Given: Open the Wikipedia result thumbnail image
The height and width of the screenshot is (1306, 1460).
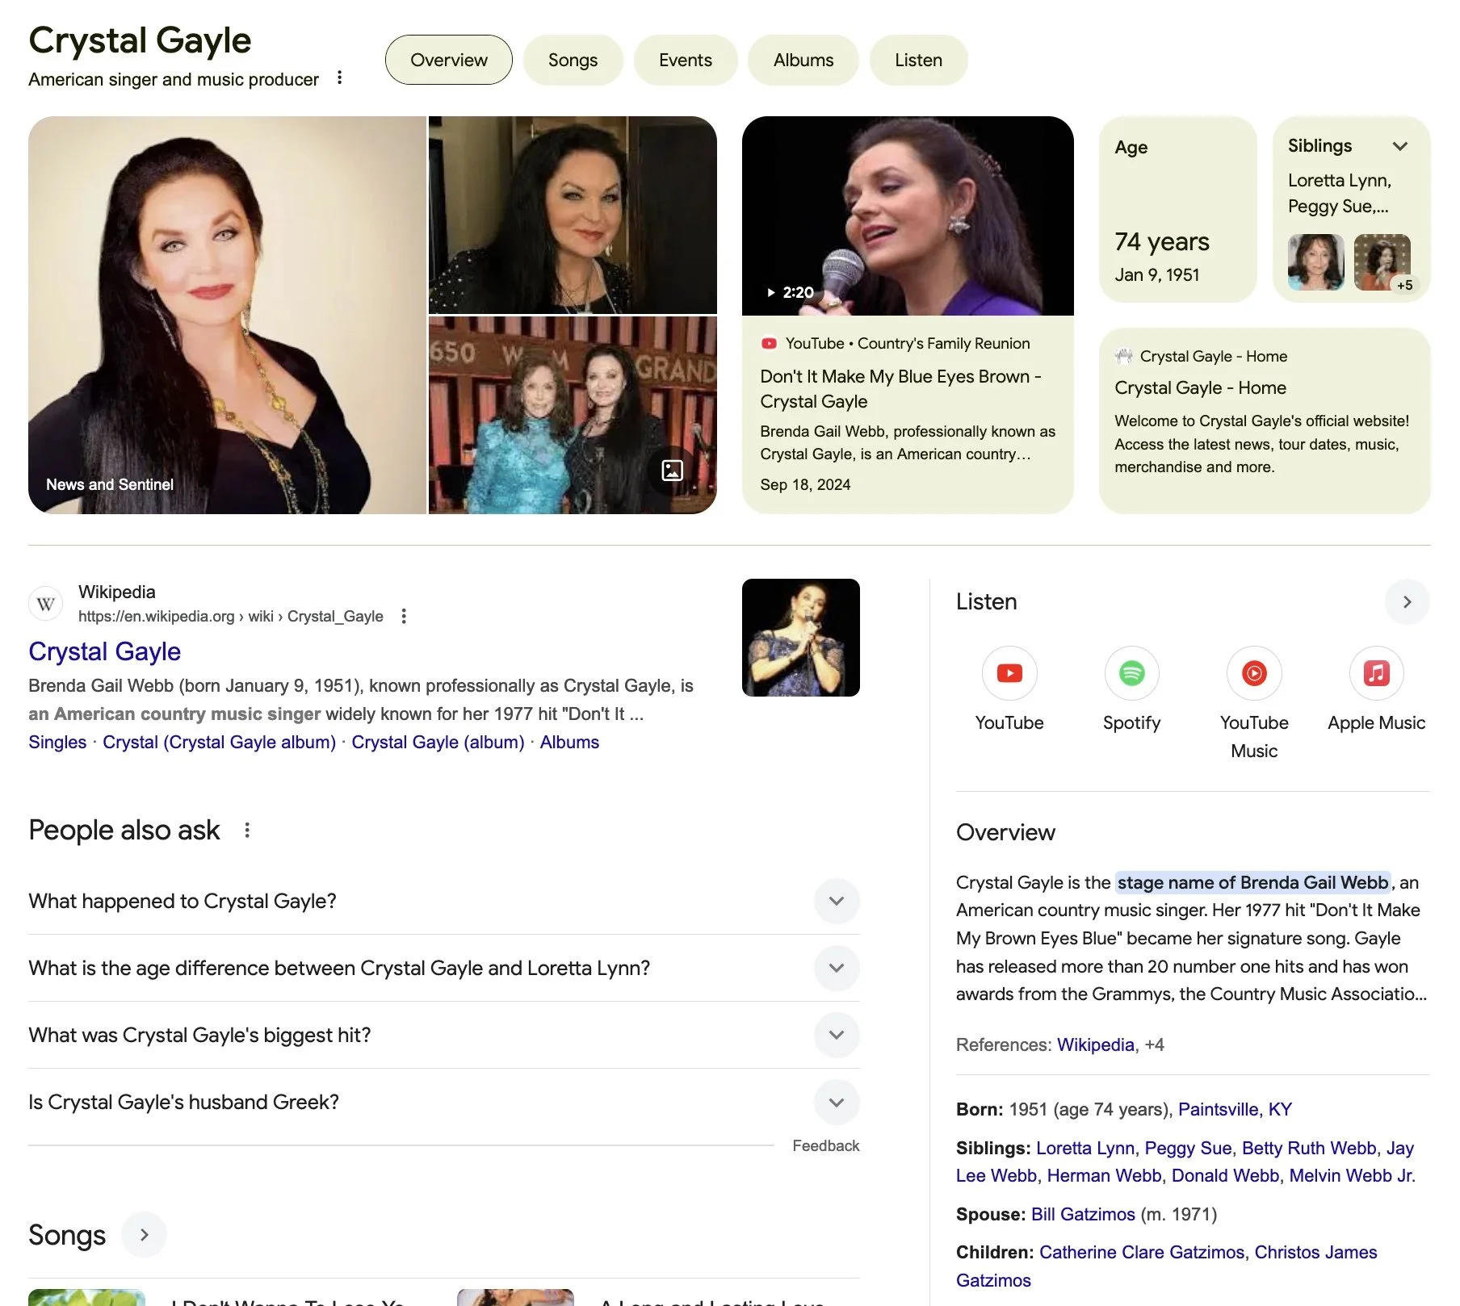Looking at the screenshot, I should (800, 638).
